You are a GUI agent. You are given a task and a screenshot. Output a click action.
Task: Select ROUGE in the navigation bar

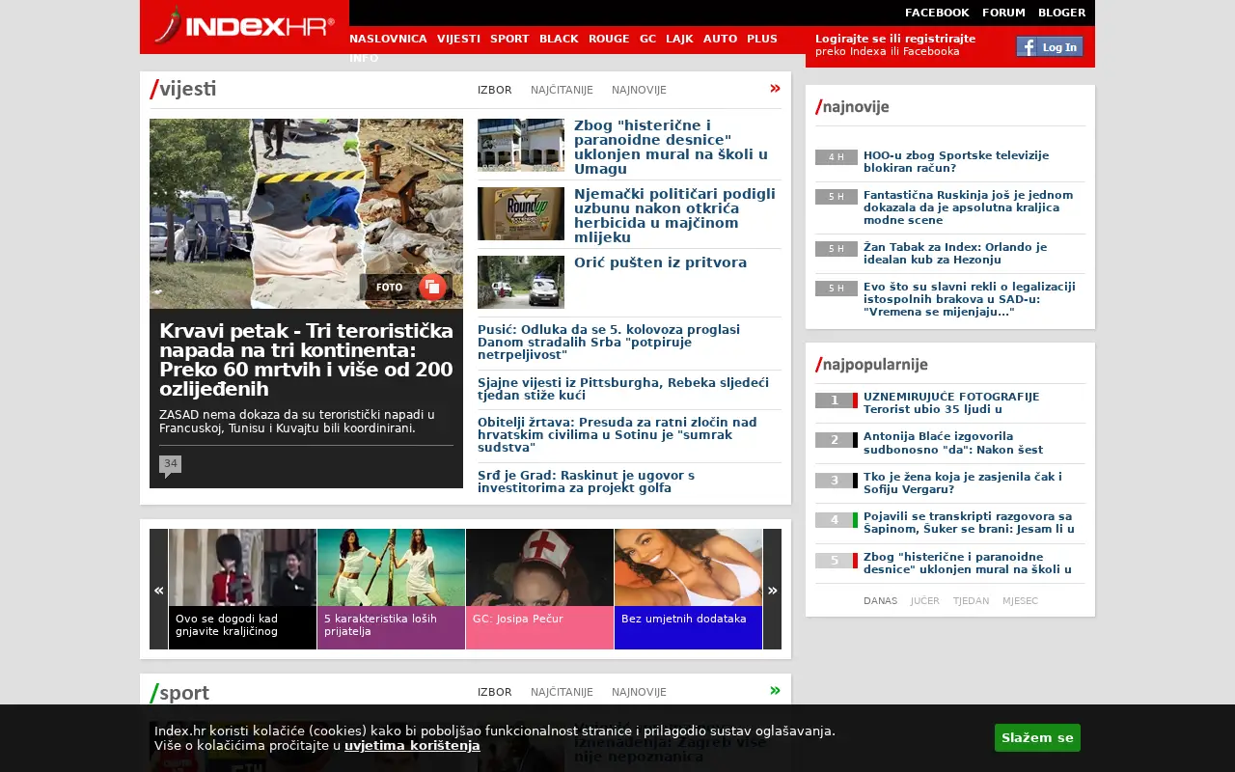coord(609,39)
